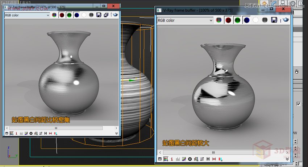Click the right scroll arrow in the left frame buffer
308x167 pixels.
(116, 128)
